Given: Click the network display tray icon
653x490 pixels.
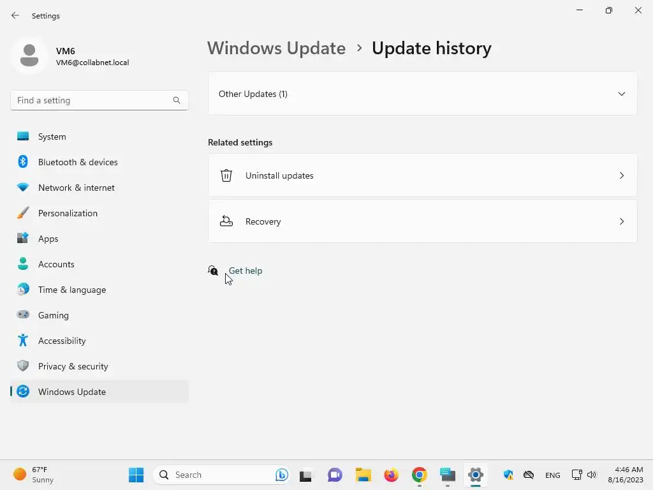Looking at the screenshot, I should [x=576, y=475].
